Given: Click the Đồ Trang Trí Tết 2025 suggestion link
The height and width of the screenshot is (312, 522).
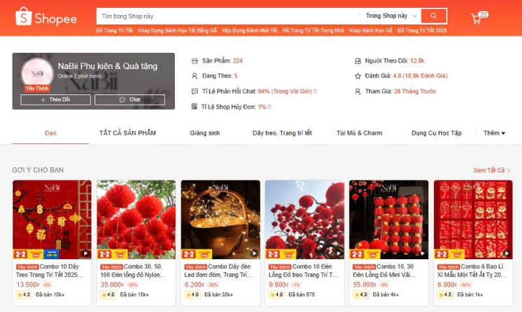Looking at the screenshot, I should point(422,31).
